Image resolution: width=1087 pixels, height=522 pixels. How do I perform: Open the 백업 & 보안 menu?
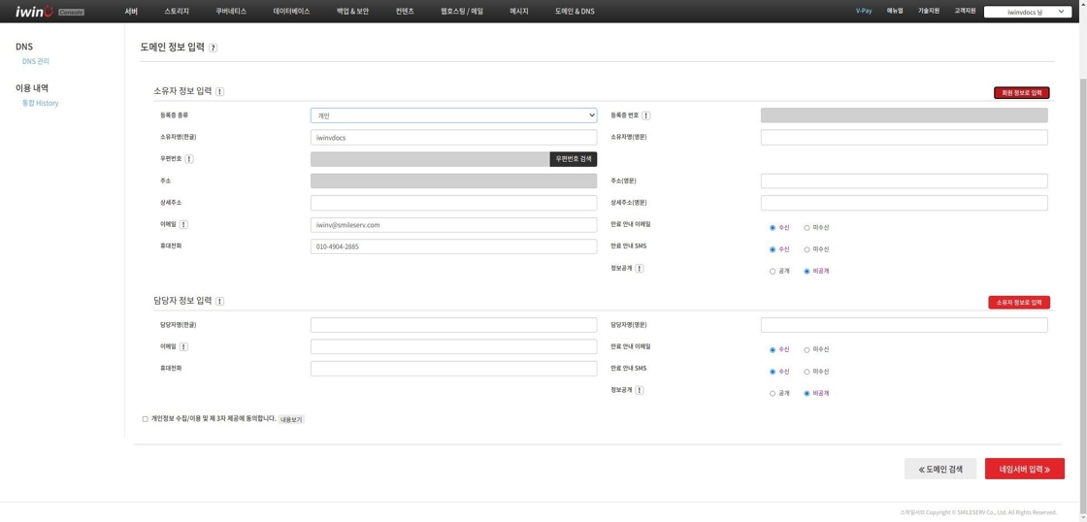click(353, 11)
